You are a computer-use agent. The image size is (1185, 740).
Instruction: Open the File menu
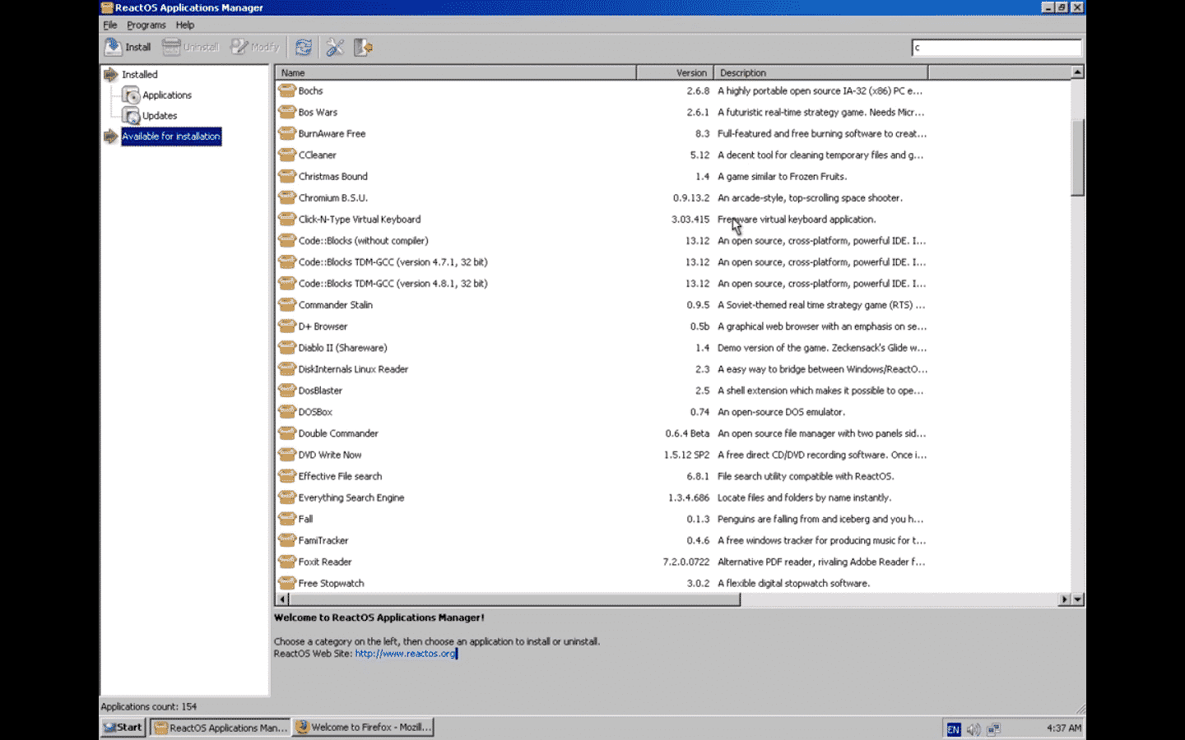point(109,25)
